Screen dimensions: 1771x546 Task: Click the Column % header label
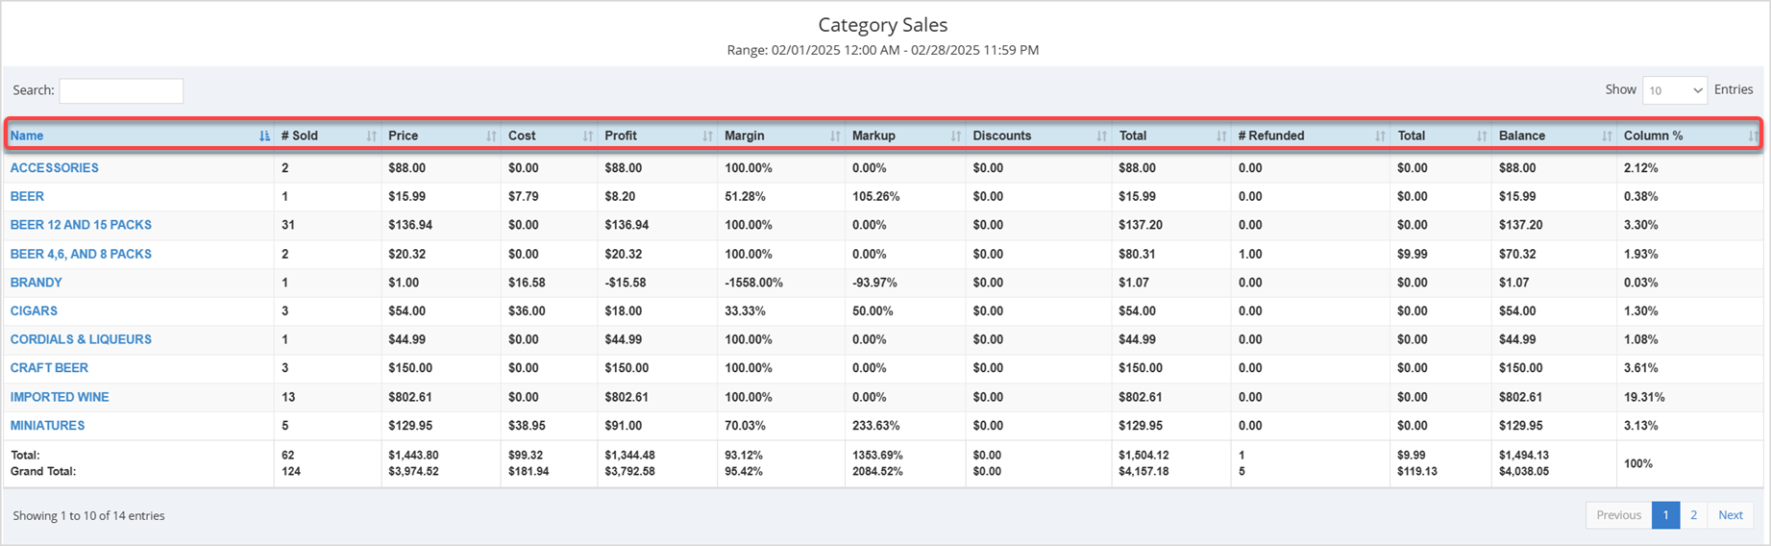click(1653, 136)
